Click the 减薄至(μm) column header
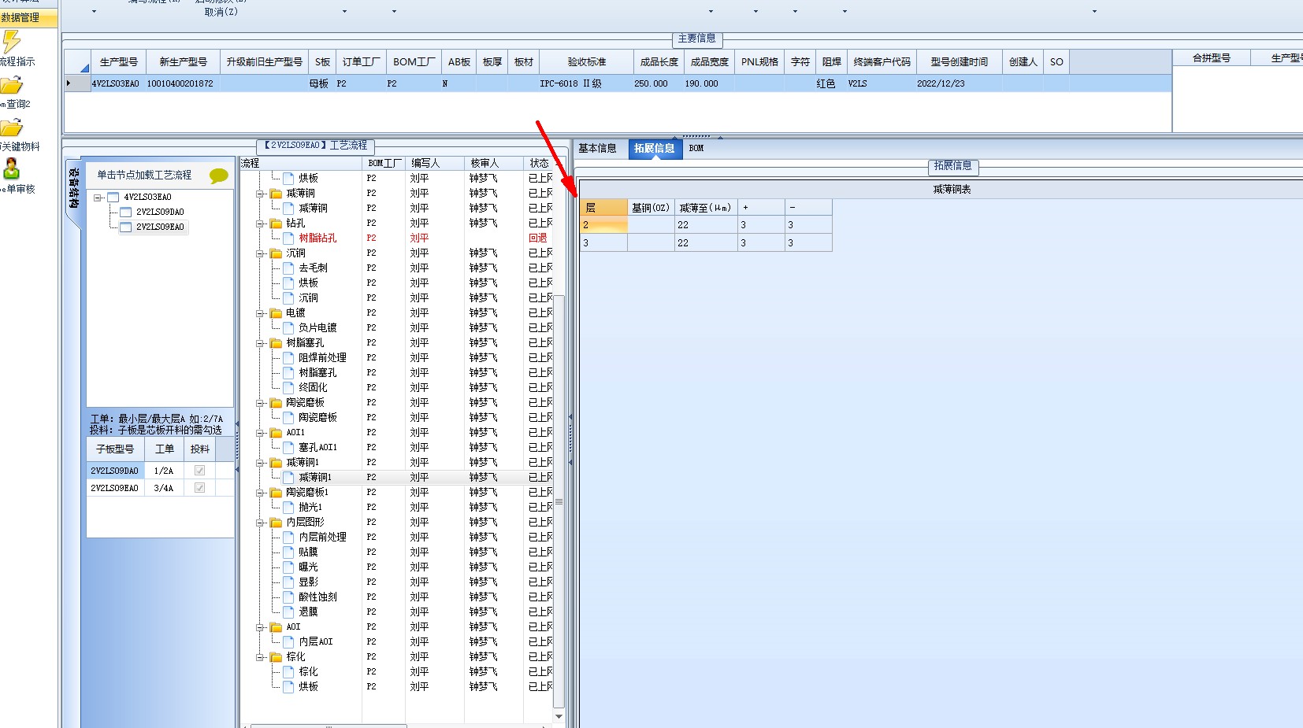 pos(705,208)
